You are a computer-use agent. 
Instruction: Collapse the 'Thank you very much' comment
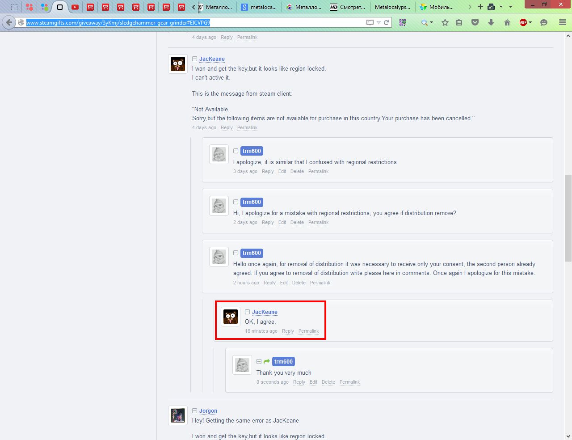[259, 362]
